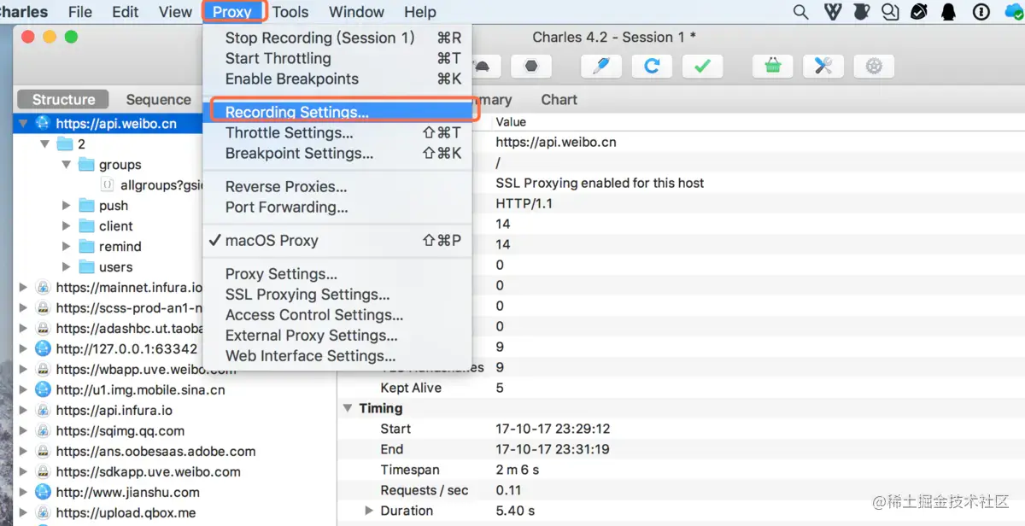Choose Recording Settings... from Proxy menu

(337, 112)
